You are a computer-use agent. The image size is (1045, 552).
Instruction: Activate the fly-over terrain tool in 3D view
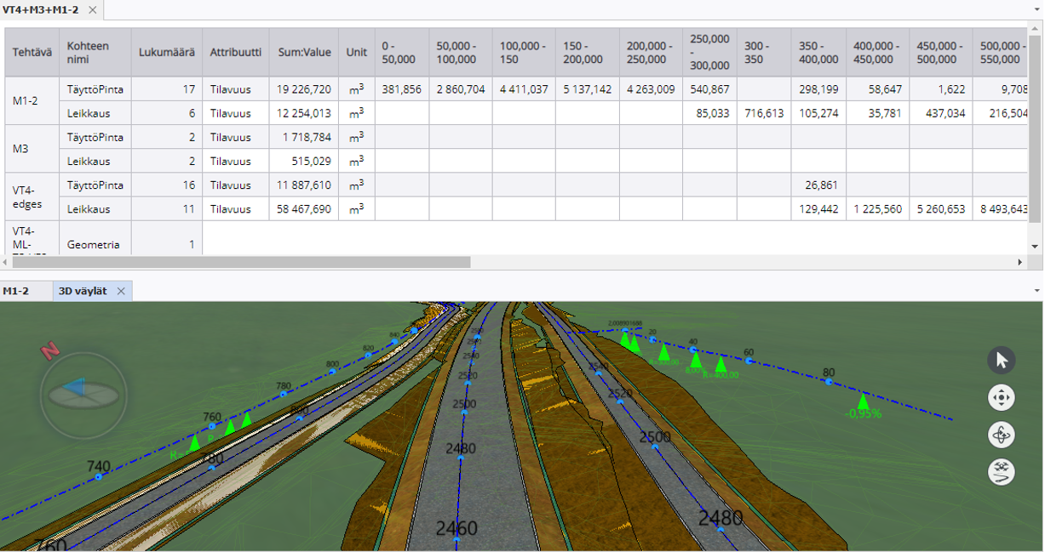1001,472
